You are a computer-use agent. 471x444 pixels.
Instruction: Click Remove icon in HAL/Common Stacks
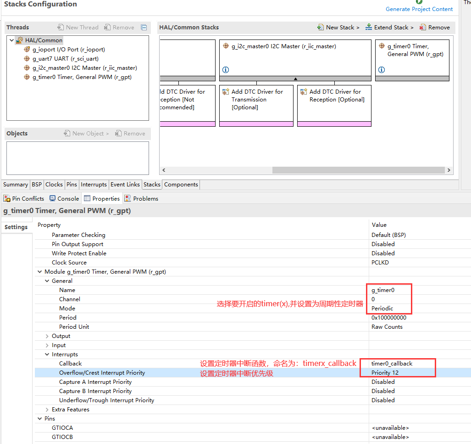point(423,28)
